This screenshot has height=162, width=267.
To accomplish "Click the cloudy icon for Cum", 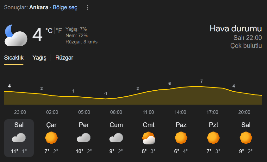I will 116,138.
